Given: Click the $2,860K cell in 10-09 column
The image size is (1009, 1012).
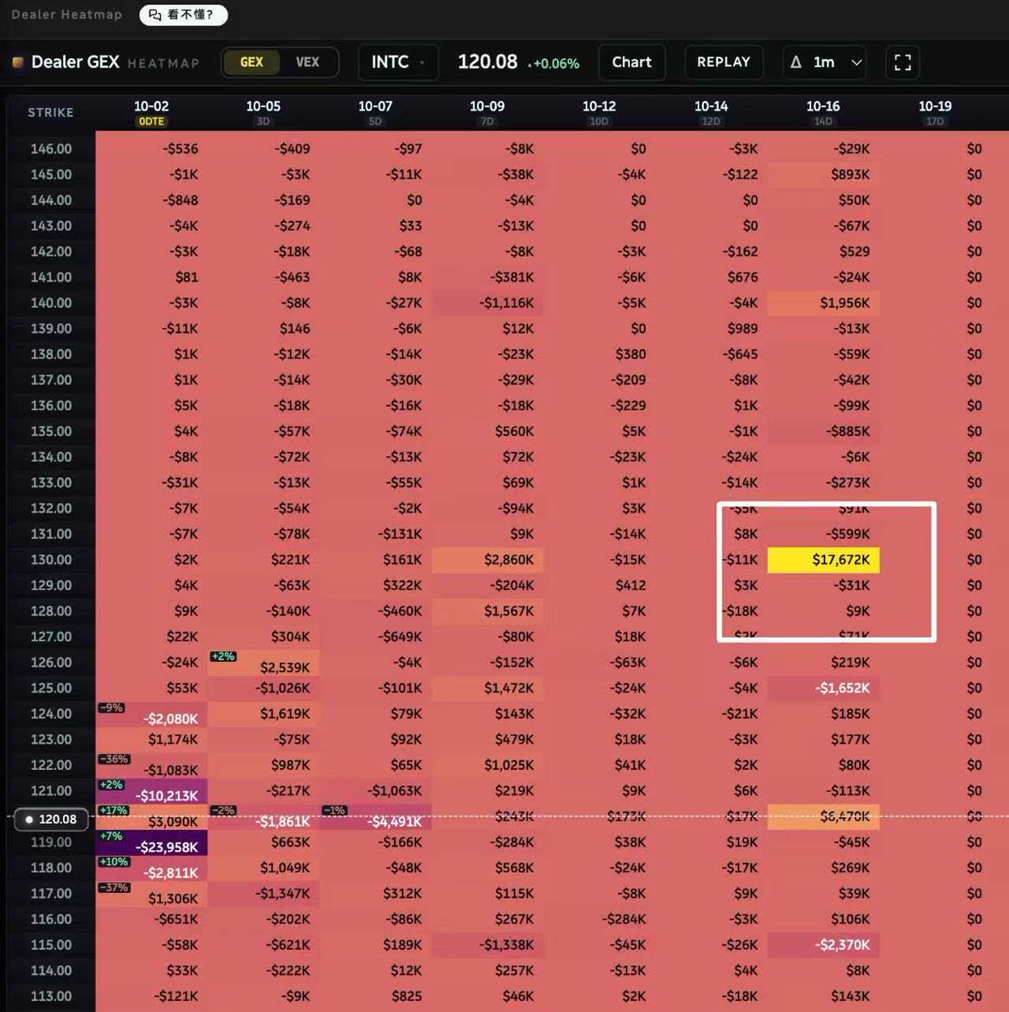Looking at the screenshot, I should (x=487, y=560).
